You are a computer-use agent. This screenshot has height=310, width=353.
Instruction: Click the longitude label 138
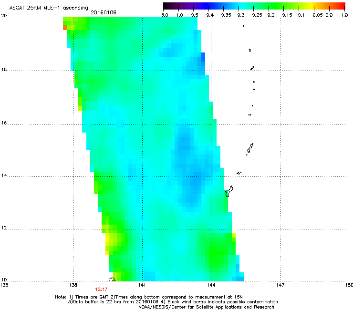(x=73, y=285)
